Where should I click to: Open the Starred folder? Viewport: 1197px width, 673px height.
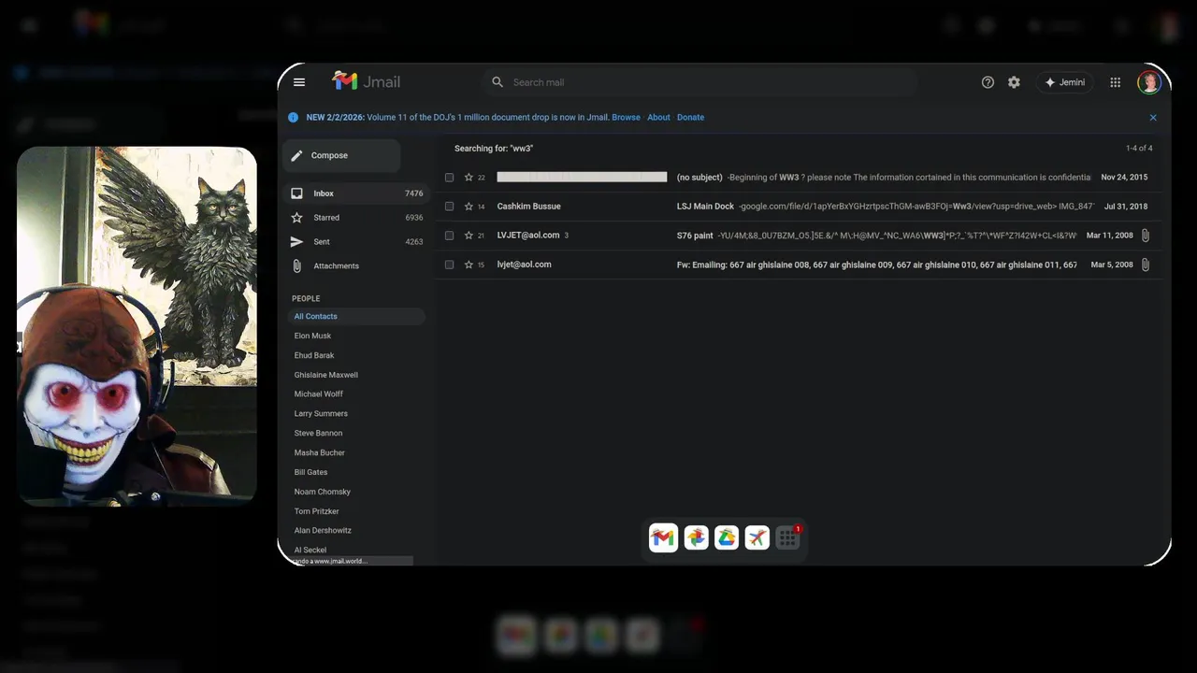[355, 218]
